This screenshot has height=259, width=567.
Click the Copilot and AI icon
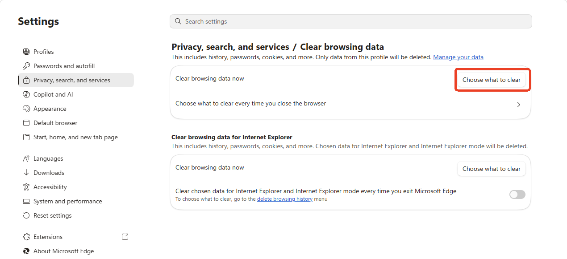pyautogui.click(x=26, y=94)
